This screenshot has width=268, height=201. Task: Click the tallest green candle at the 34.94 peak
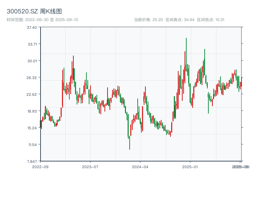click(186, 55)
